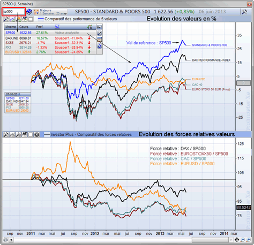Click the blue Comparatif des performance line swatch
Viewport: 254px width, 245px height.
41,19
